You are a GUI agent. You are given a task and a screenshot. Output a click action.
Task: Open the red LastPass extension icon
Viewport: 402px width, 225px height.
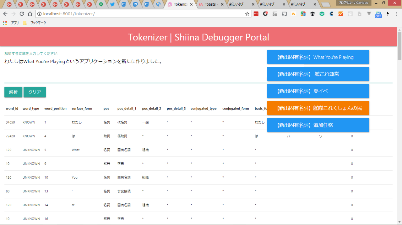pos(256,14)
